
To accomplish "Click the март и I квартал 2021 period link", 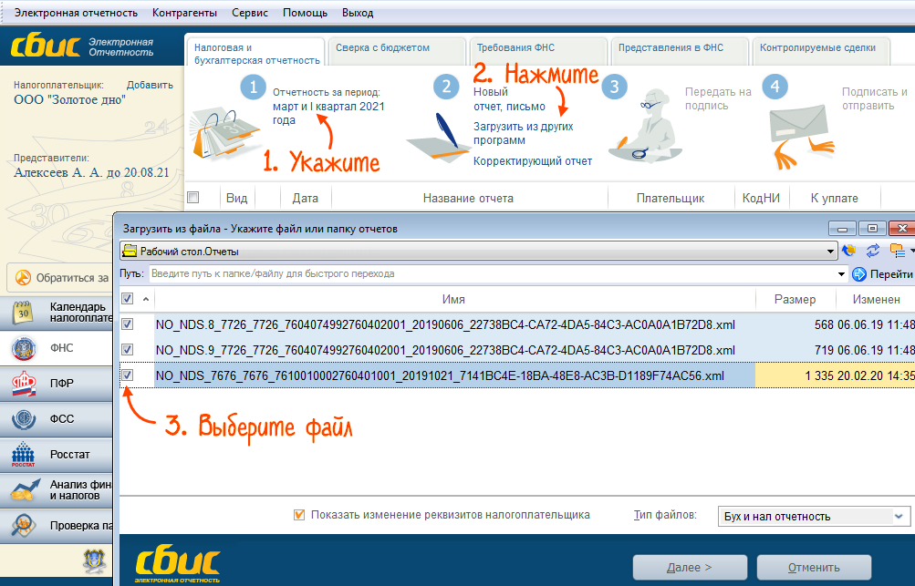I will click(328, 113).
